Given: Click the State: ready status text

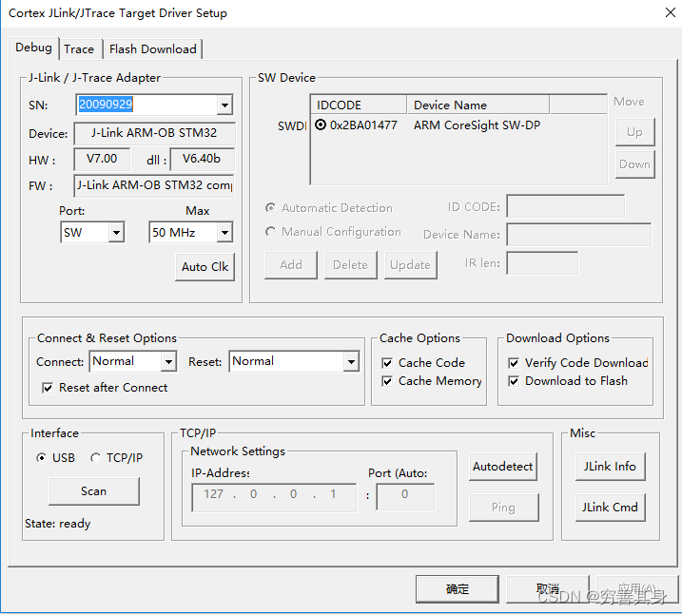Looking at the screenshot, I should (x=58, y=524).
